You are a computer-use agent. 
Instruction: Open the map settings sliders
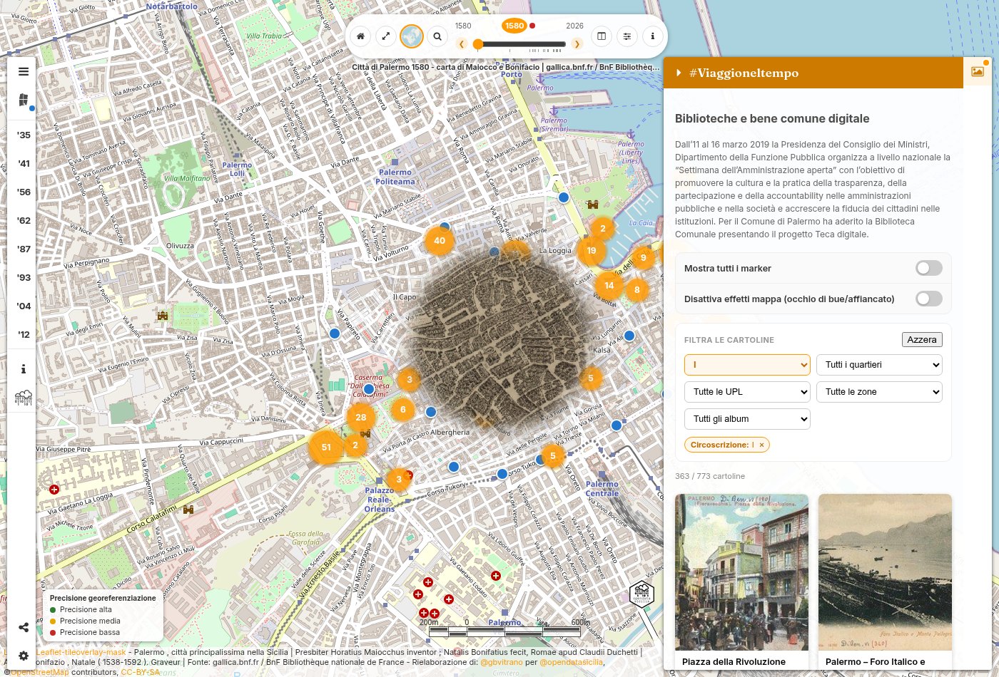pyautogui.click(x=627, y=36)
